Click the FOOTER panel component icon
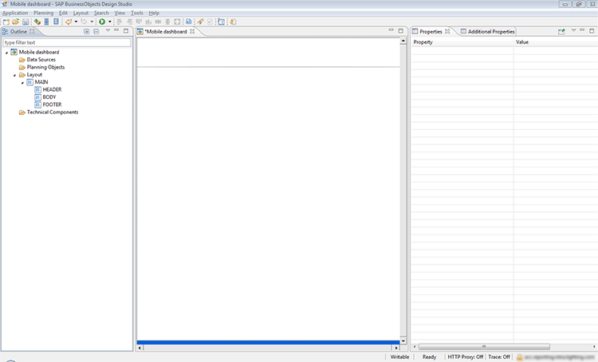Screen dimensions: 598x362 point(37,104)
